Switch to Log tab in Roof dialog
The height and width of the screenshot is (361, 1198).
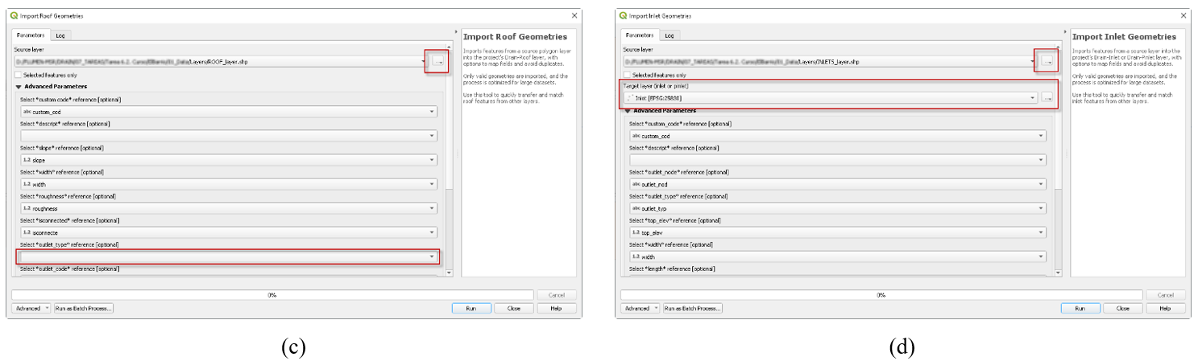tap(60, 35)
